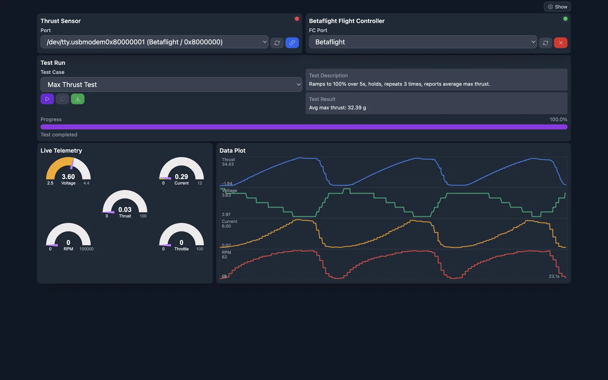Refresh the FC Port list
The image size is (608, 380).
coord(545,43)
